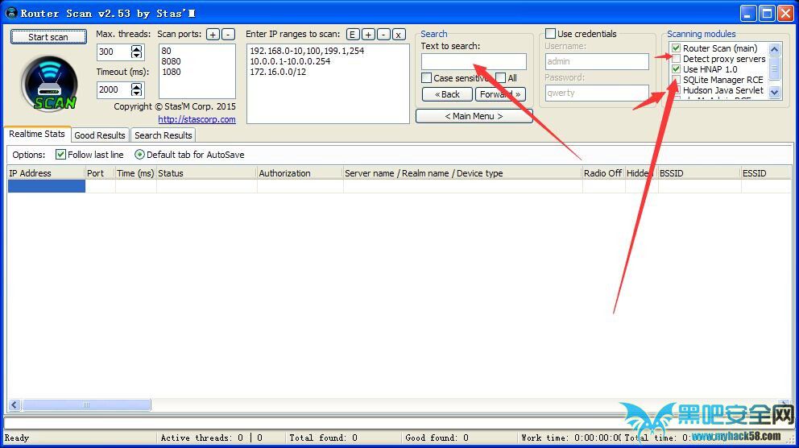Screen dimensions: 799x448
Task: Switch to the Realtime Stats tab
Action: 37,134
